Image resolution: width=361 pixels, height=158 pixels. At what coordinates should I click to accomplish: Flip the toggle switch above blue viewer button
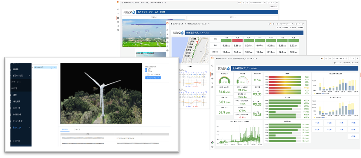[x=148, y=74]
